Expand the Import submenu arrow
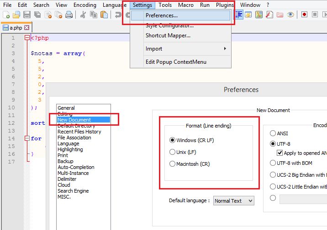Viewport: 327px width, 230px height. coord(225,48)
